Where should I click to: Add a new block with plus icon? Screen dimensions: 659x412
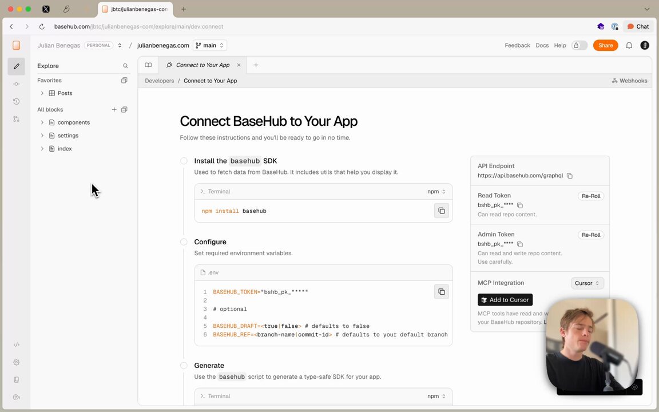[x=114, y=110]
